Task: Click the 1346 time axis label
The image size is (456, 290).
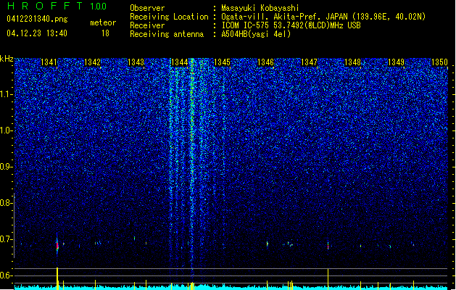Action: click(x=265, y=62)
